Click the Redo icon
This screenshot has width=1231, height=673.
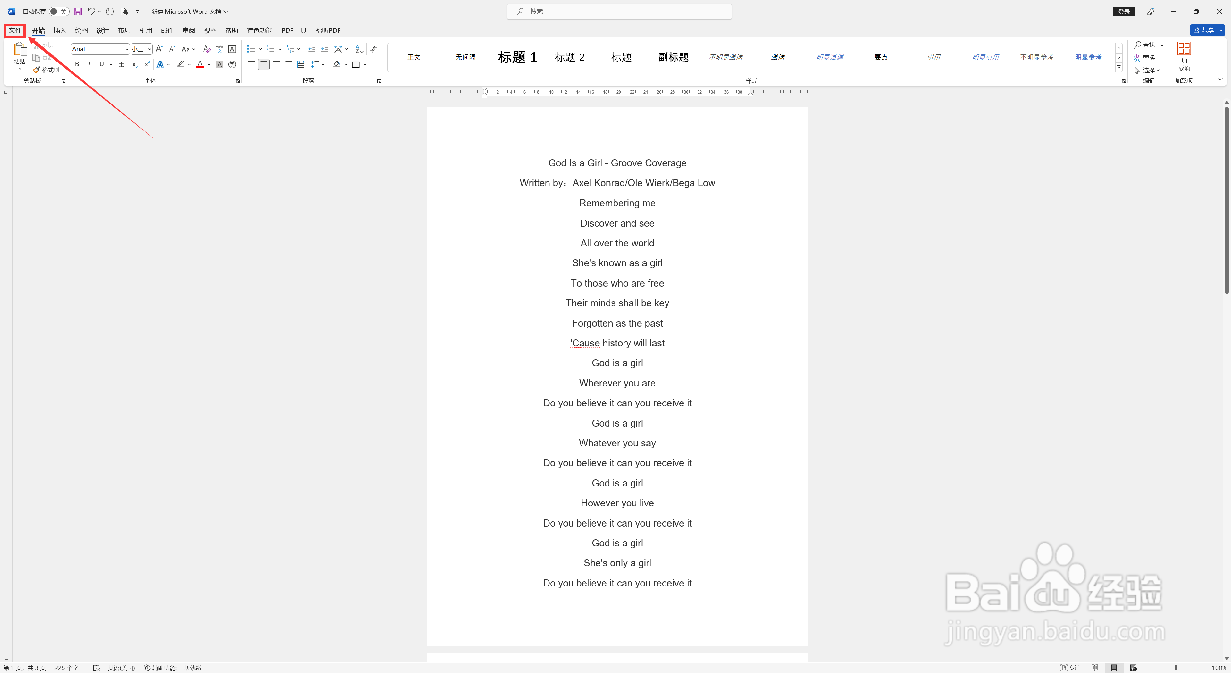click(110, 12)
